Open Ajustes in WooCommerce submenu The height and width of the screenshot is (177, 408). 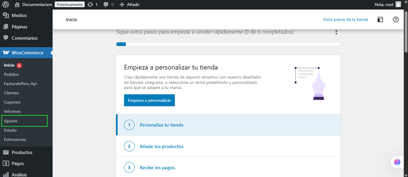pyautogui.click(x=11, y=121)
